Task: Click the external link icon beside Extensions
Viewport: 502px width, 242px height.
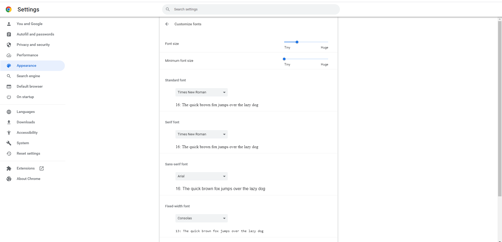Action: [x=42, y=168]
